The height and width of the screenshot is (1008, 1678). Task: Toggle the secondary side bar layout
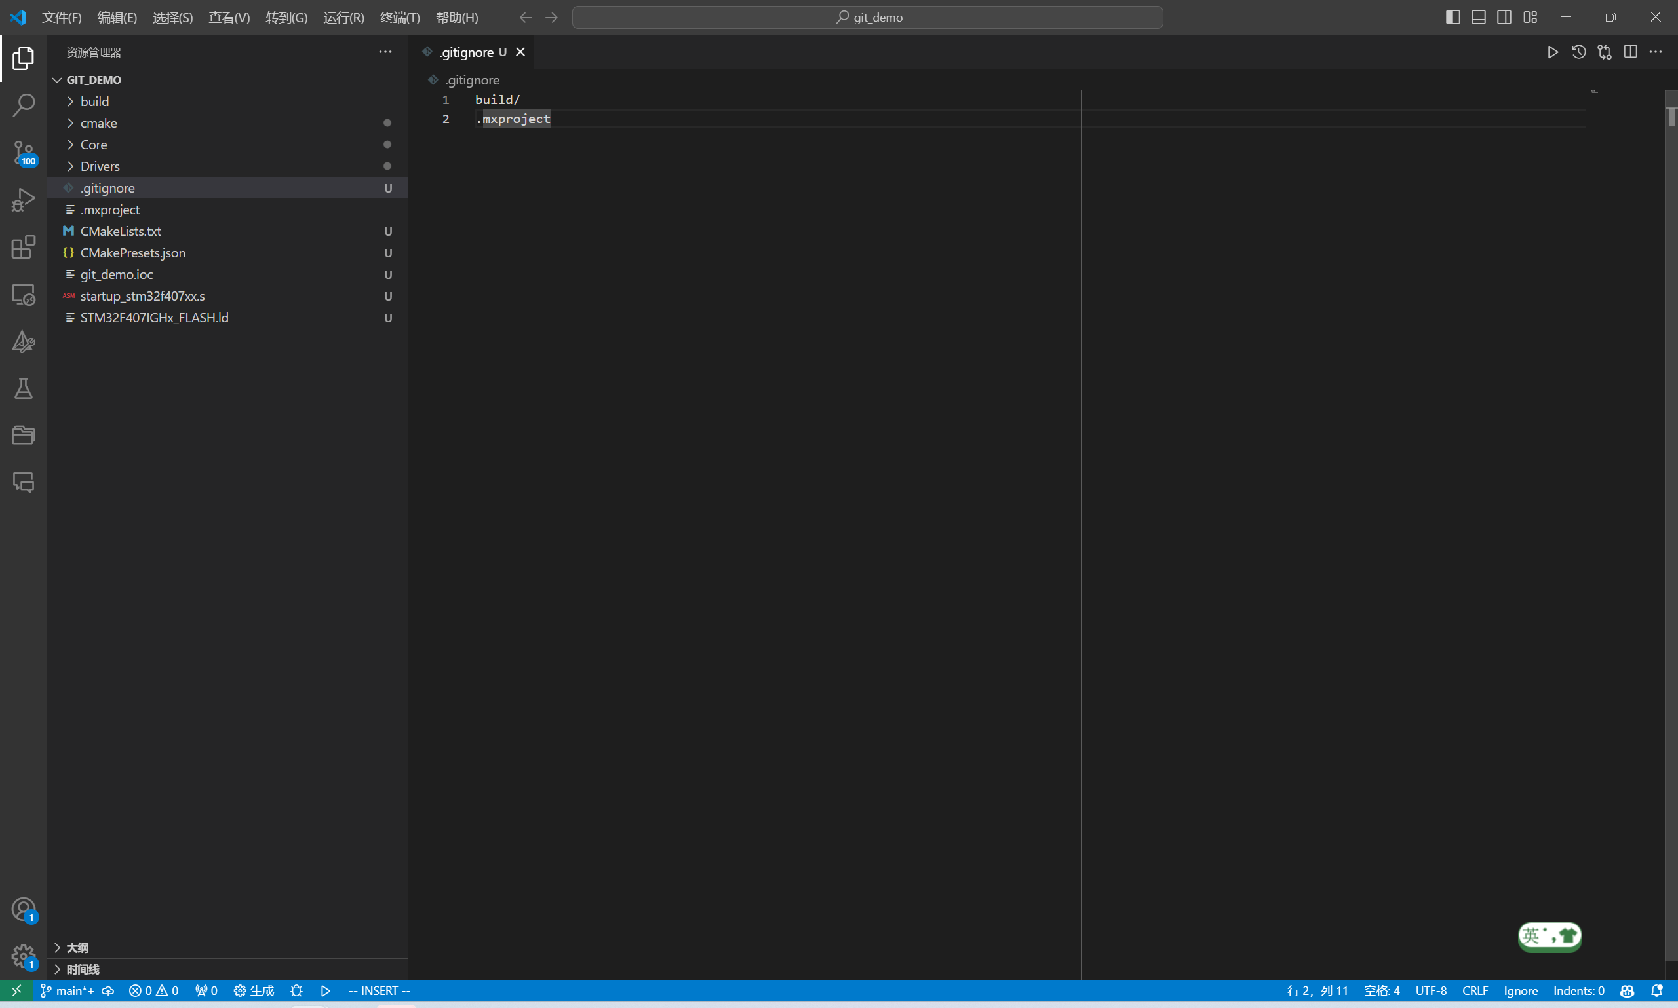[1504, 17]
